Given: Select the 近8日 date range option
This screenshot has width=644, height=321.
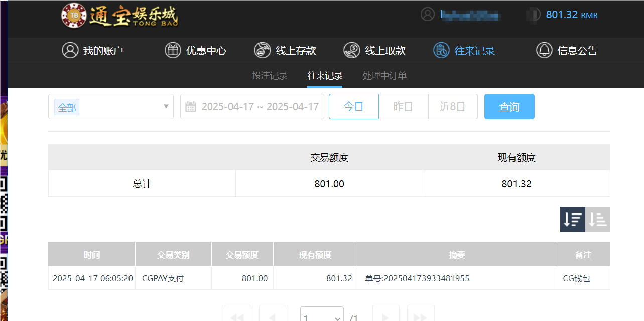Looking at the screenshot, I should [x=452, y=106].
